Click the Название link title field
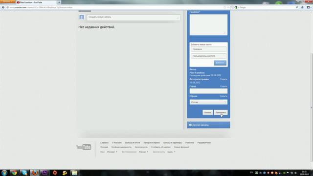The width and height of the screenshot is (313, 176). click(x=208, y=49)
